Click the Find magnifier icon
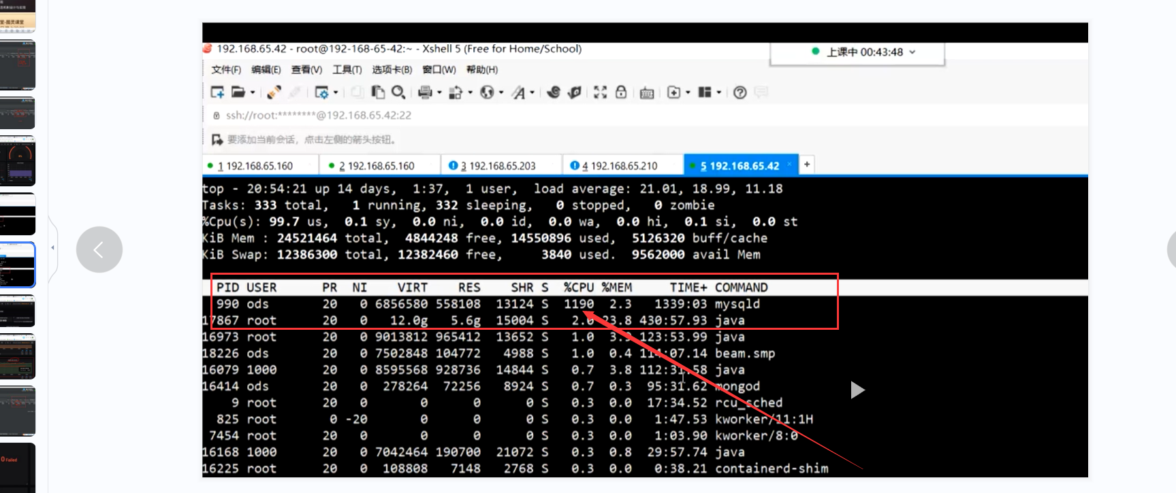The height and width of the screenshot is (493, 1176). (x=398, y=92)
